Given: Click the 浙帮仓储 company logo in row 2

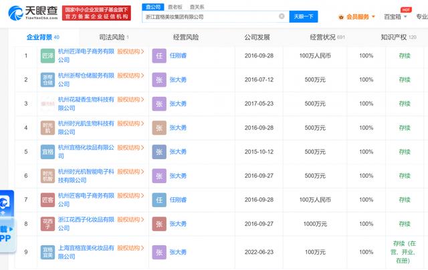Looking at the screenshot, I should 48,80.
